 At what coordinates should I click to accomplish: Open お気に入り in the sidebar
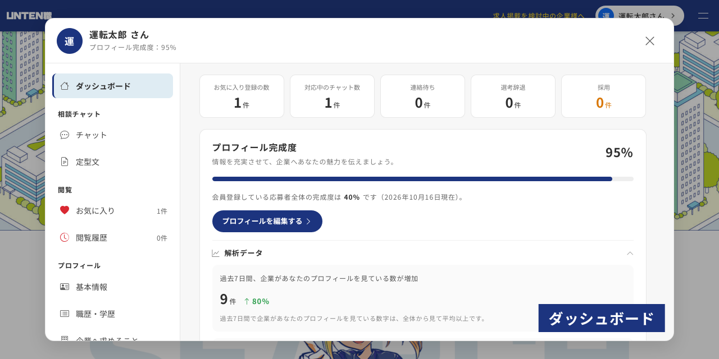coord(113,210)
